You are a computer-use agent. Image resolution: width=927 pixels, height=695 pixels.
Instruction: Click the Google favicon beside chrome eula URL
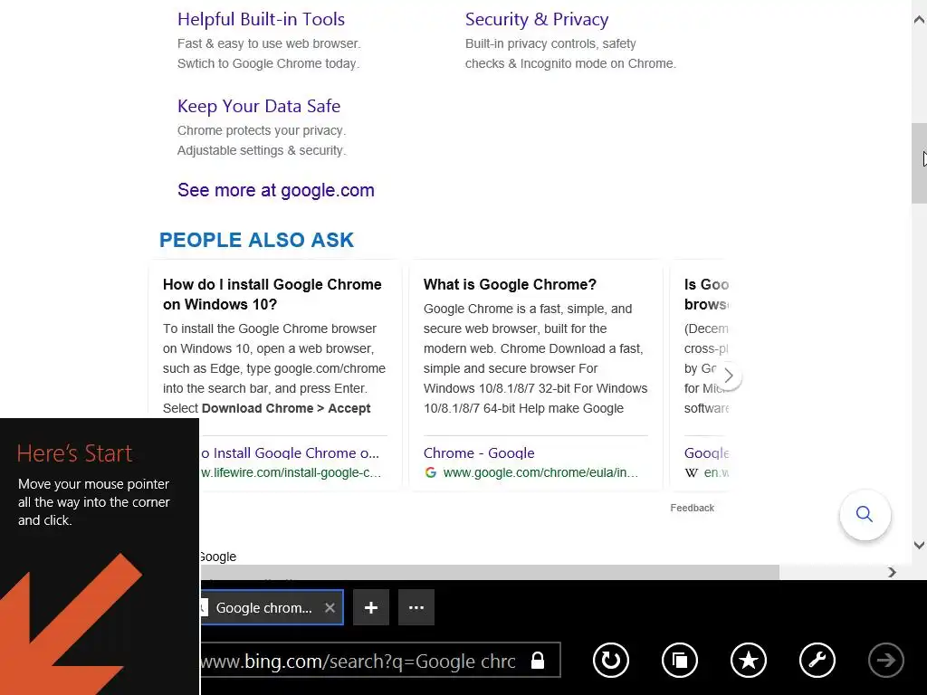[x=430, y=472]
